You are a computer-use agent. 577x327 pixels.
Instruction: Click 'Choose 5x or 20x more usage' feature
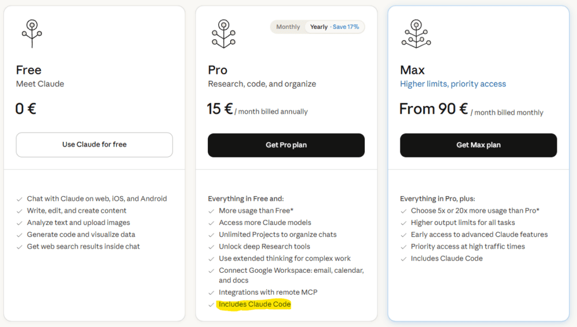[x=475, y=211]
